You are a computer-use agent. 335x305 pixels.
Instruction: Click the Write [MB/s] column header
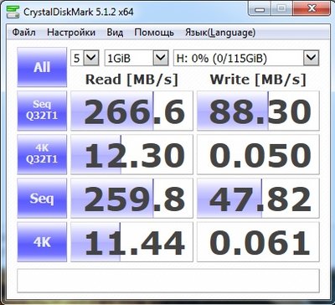click(x=258, y=80)
